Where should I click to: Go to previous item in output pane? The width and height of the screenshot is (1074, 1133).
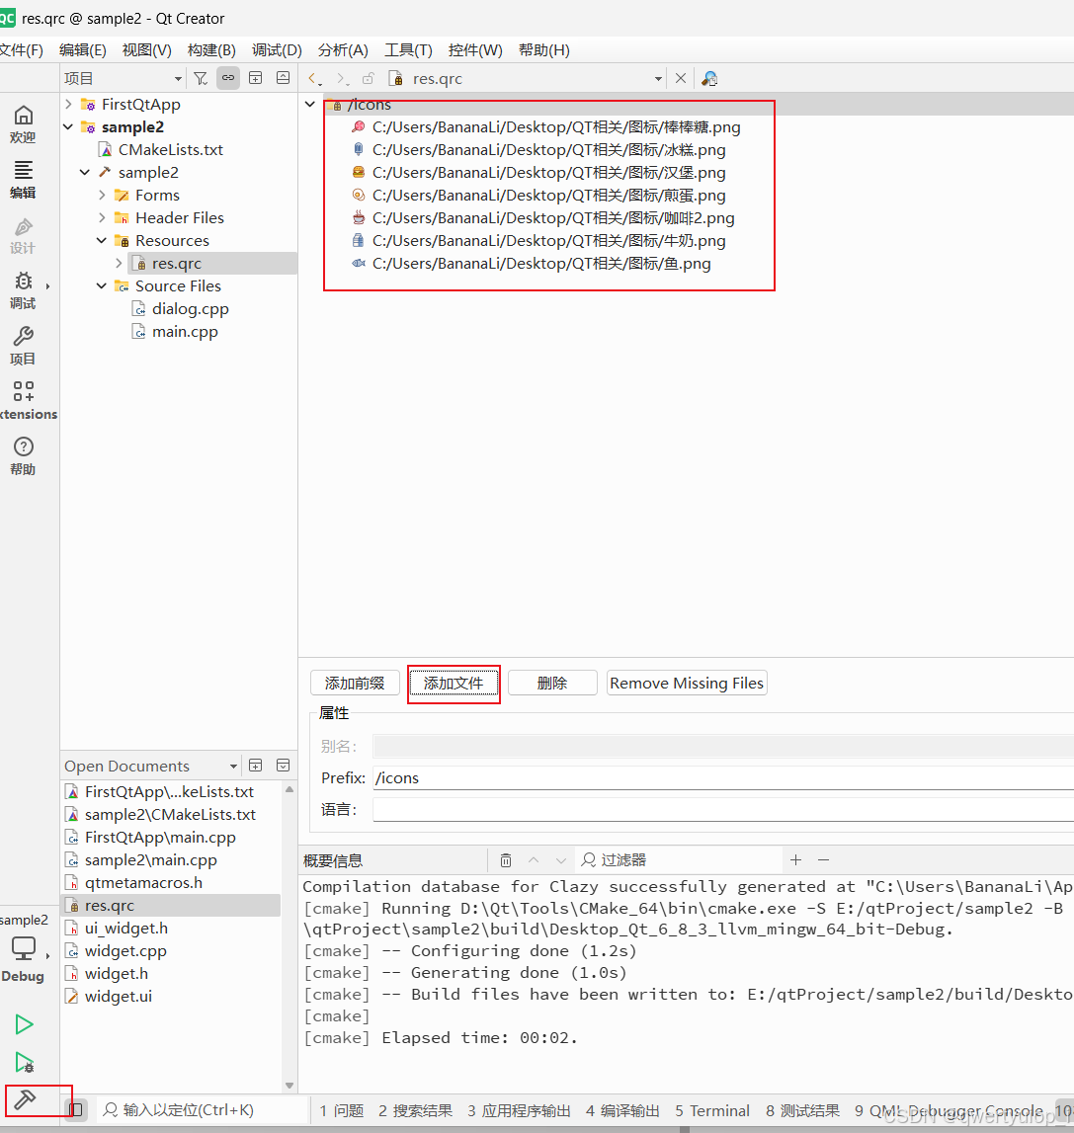coord(534,859)
